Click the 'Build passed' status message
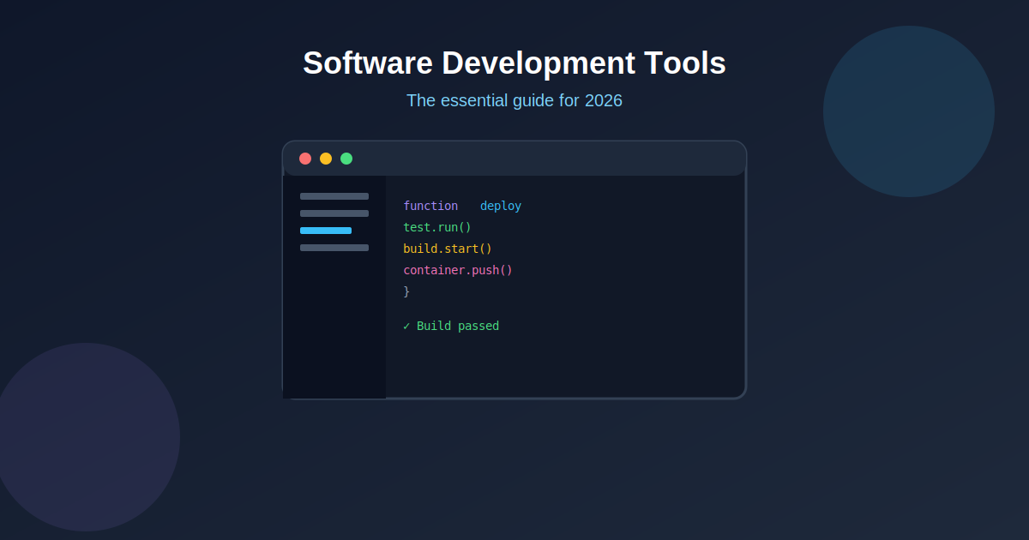Screen dimensions: 1029x540 pos(451,326)
